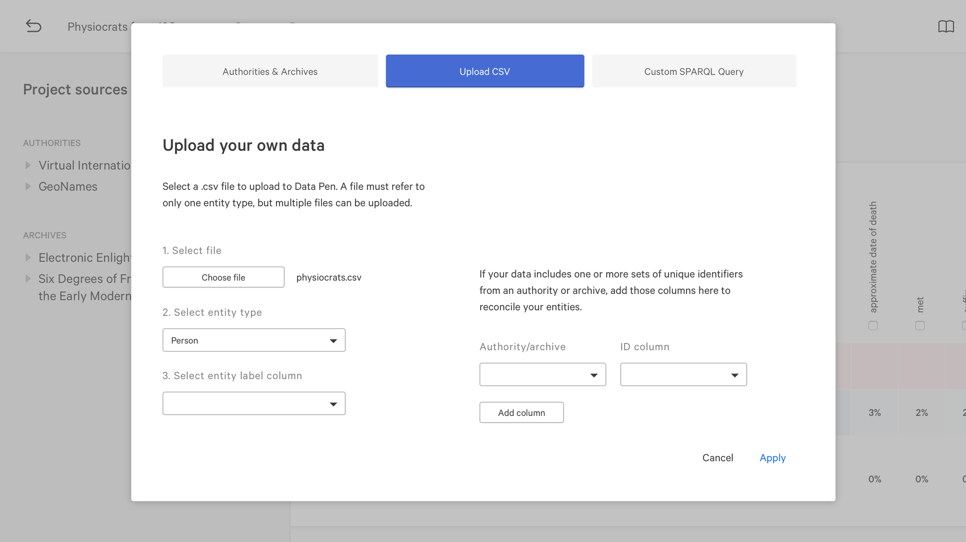Expand the Virtual International authority tree item

(28, 165)
